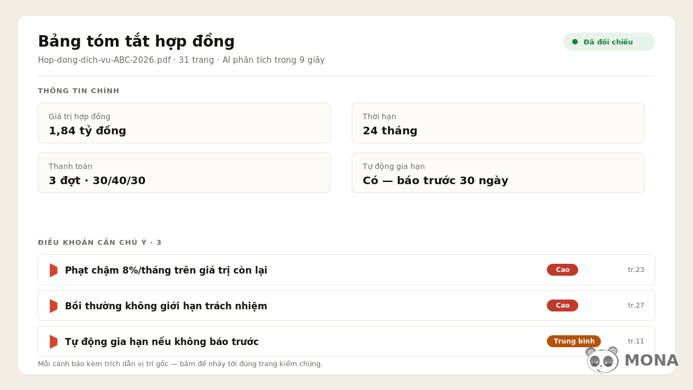Select the Phạt chậm 8%/tháng clause row
Viewport: 693px width, 390px height.
(346, 270)
